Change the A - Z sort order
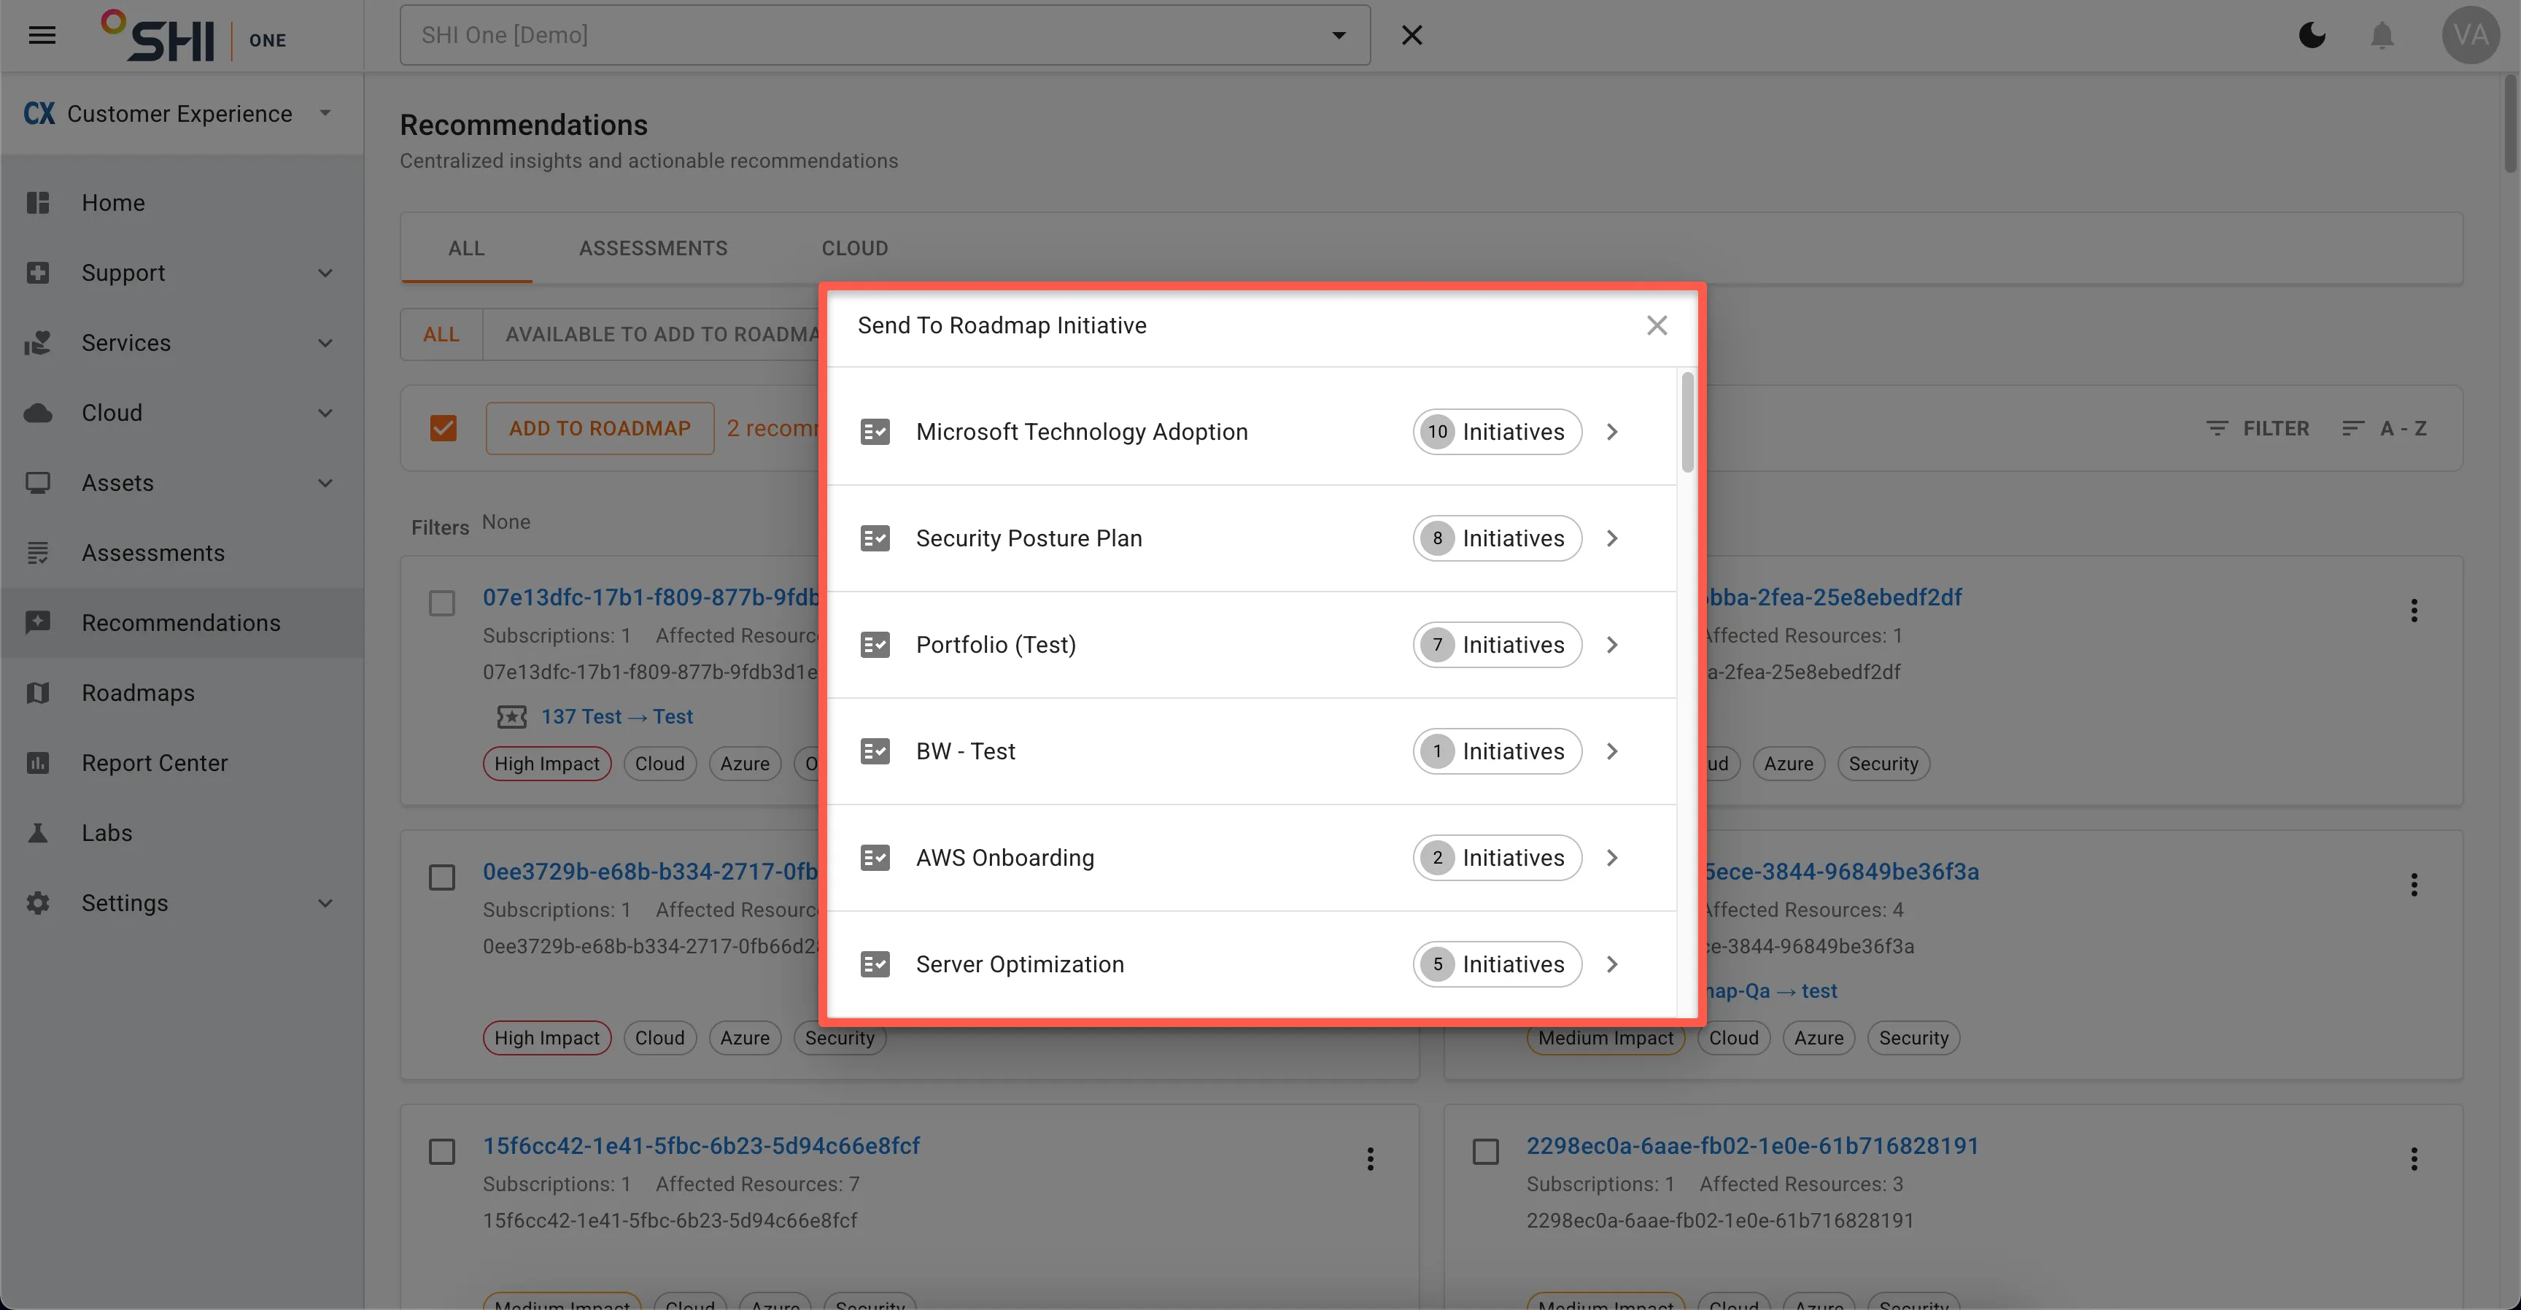The image size is (2521, 1310). (x=2384, y=428)
